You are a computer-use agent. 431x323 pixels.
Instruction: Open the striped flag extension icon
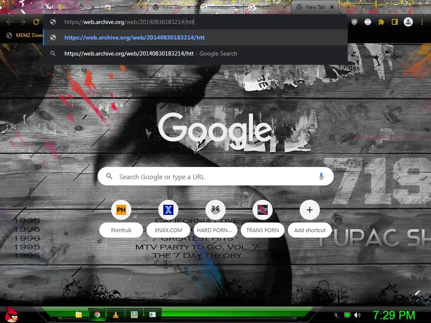[x=368, y=22]
